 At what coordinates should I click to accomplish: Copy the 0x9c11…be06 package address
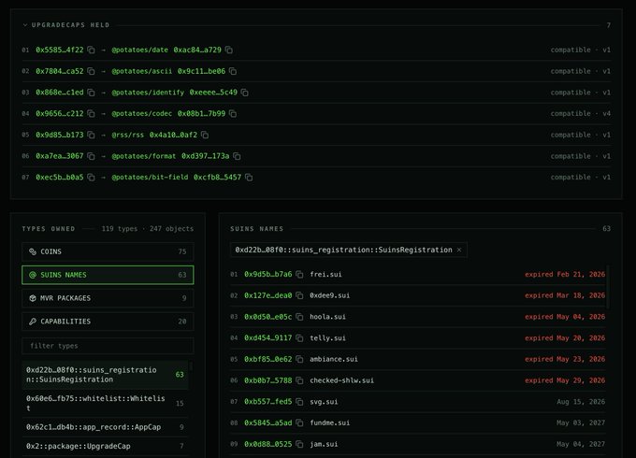[x=233, y=71]
